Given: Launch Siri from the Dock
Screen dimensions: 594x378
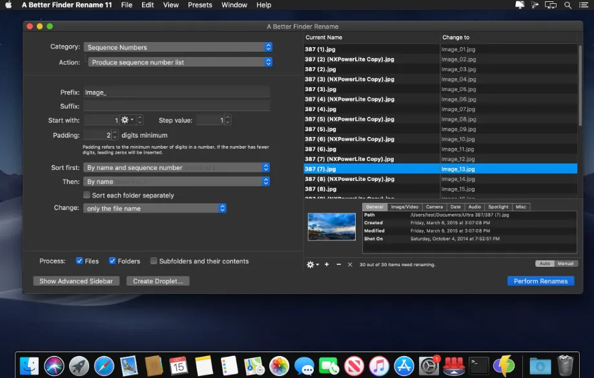Looking at the screenshot, I should coord(54,366).
